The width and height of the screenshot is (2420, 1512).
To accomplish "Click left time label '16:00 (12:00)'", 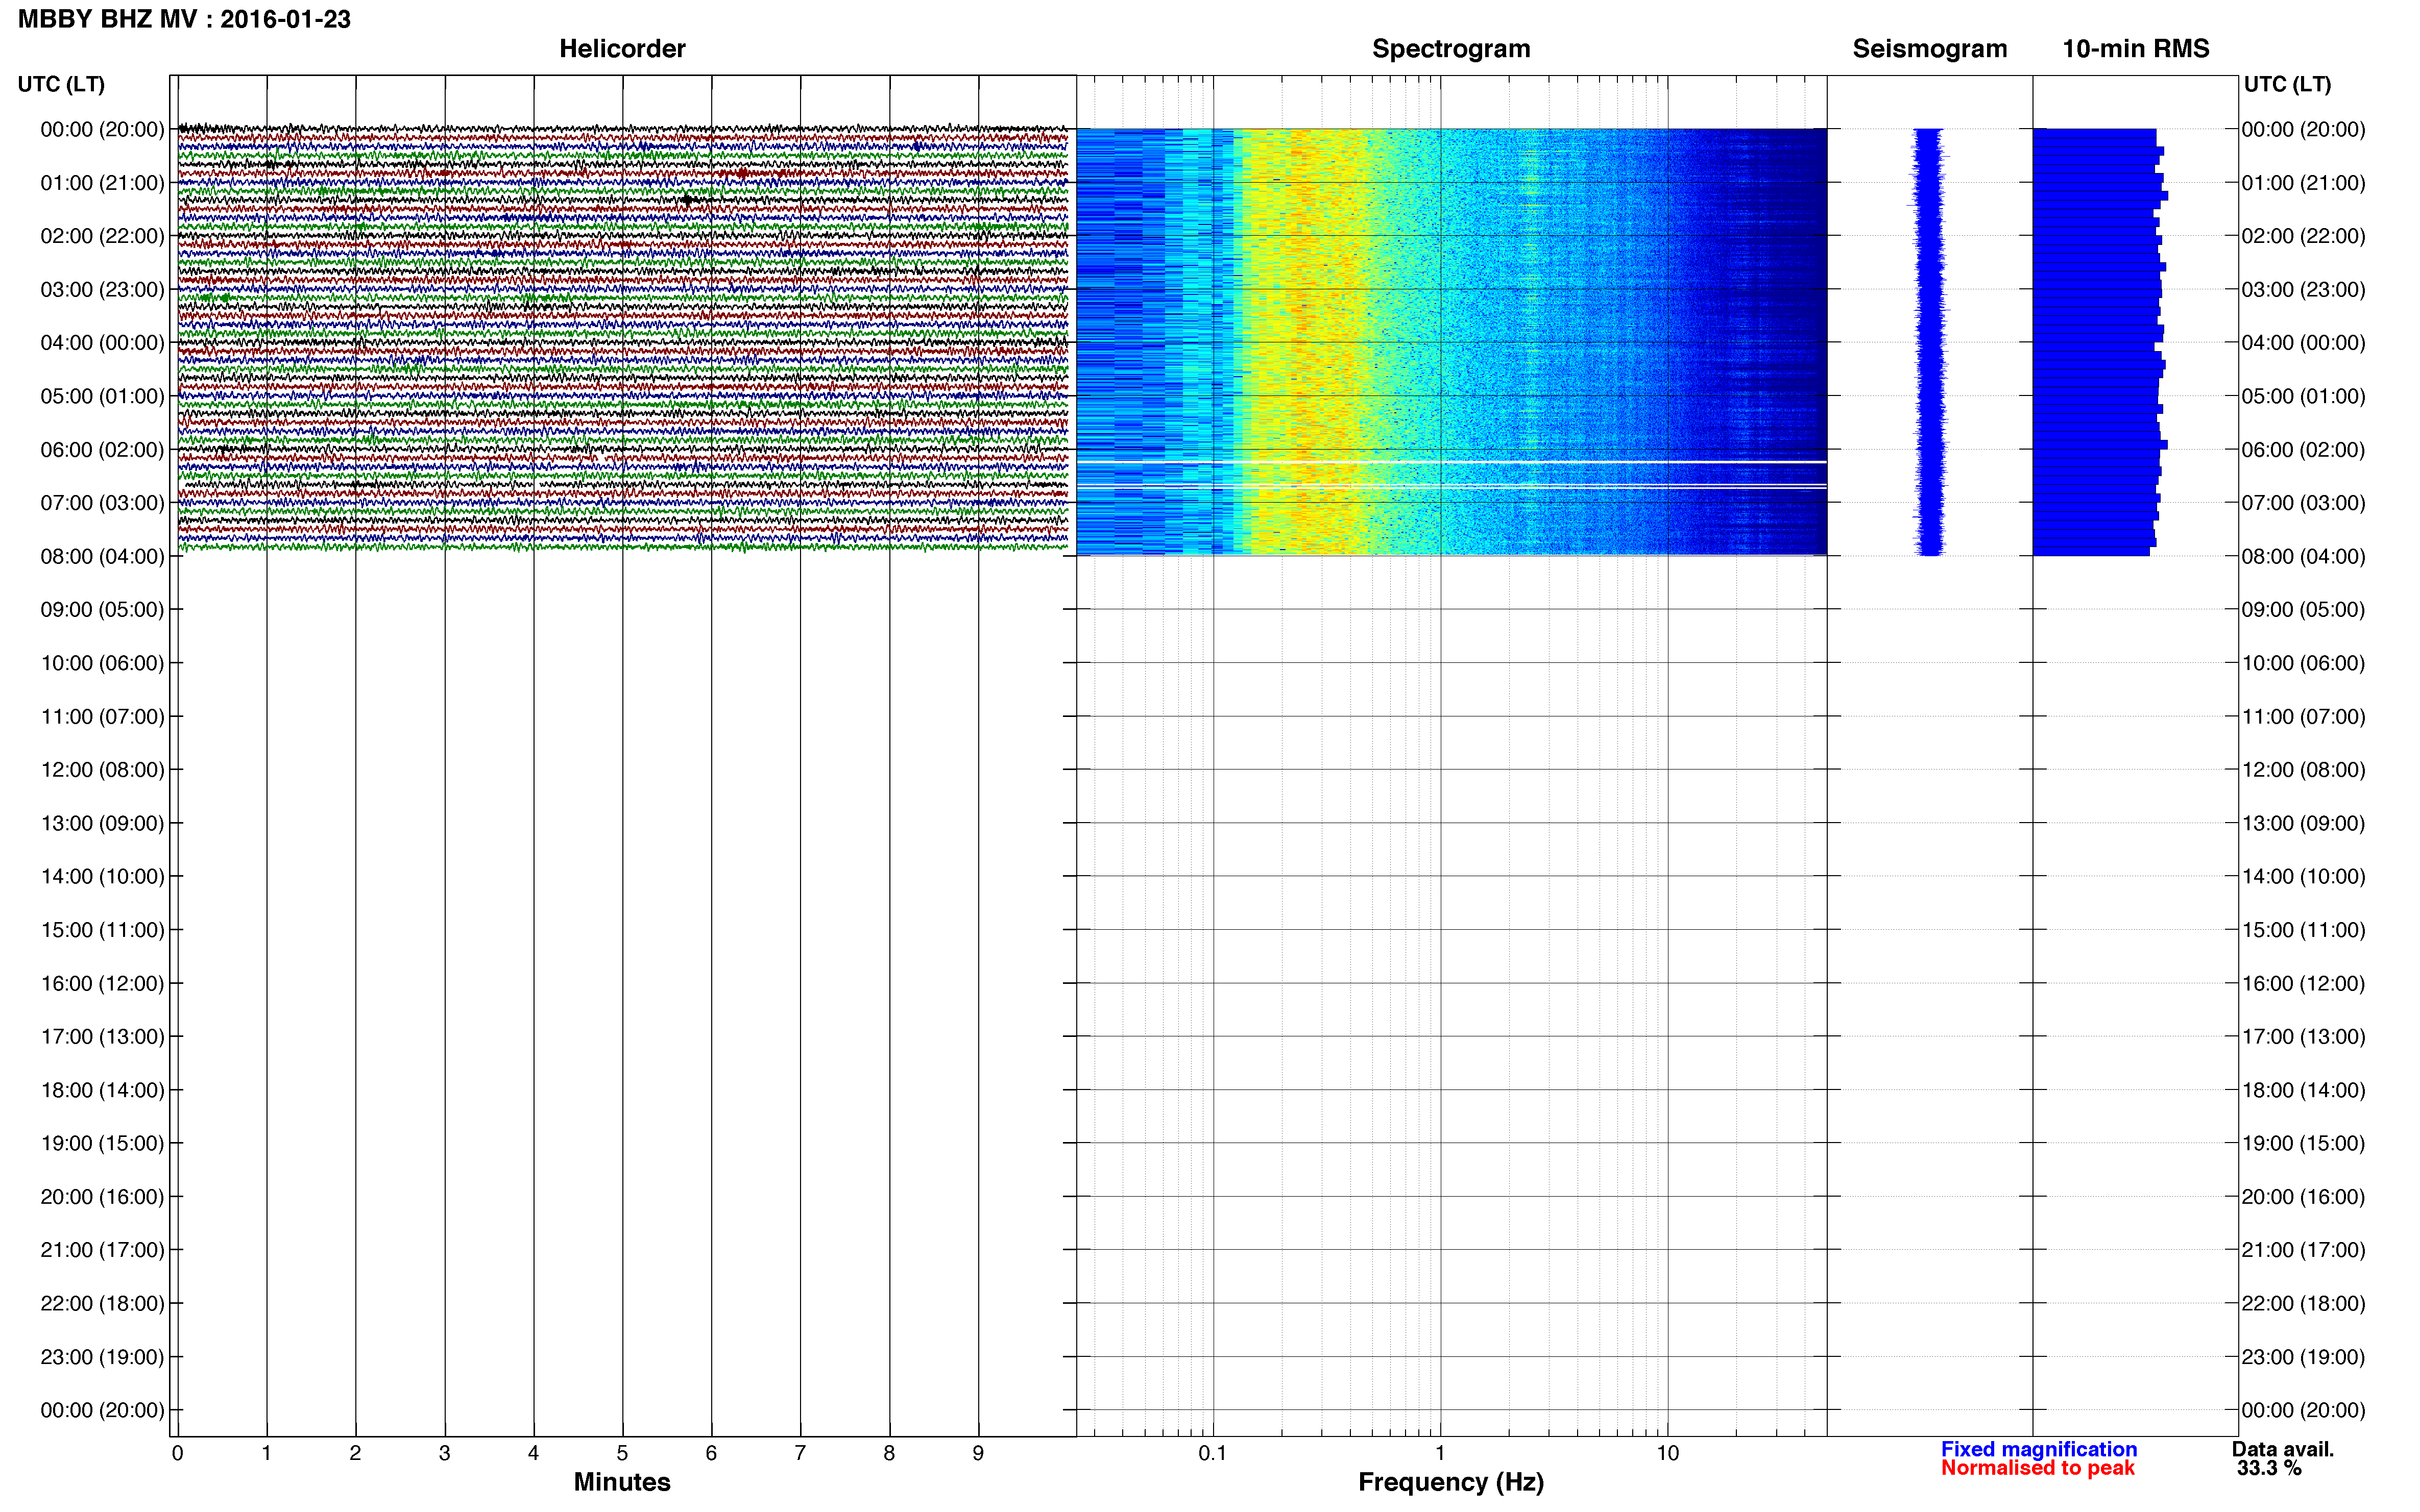I will (x=102, y=983).
